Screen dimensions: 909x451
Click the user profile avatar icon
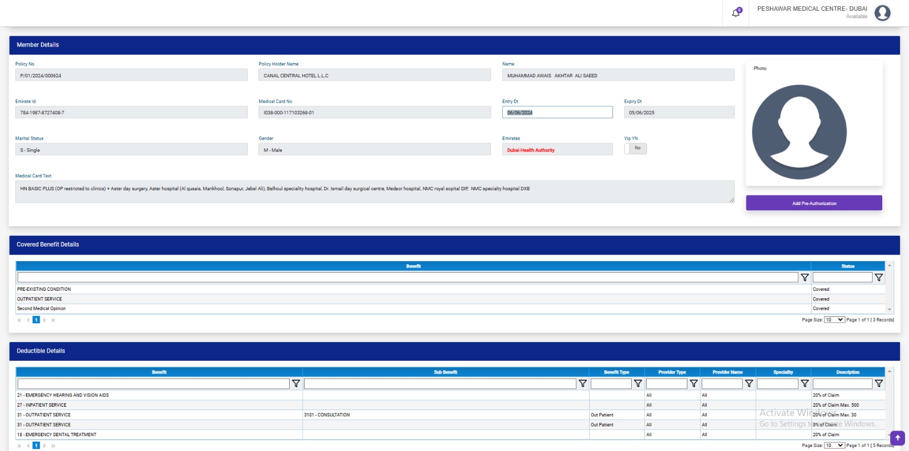(x=882, y=12)
